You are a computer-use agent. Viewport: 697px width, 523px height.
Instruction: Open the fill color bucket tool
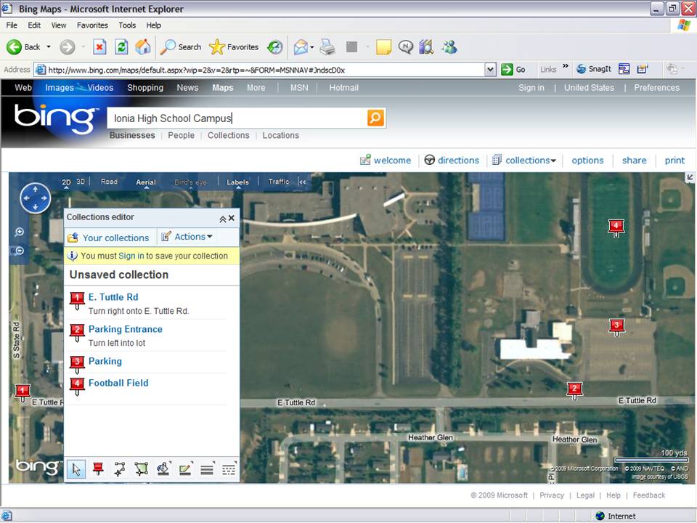point(163,469)
